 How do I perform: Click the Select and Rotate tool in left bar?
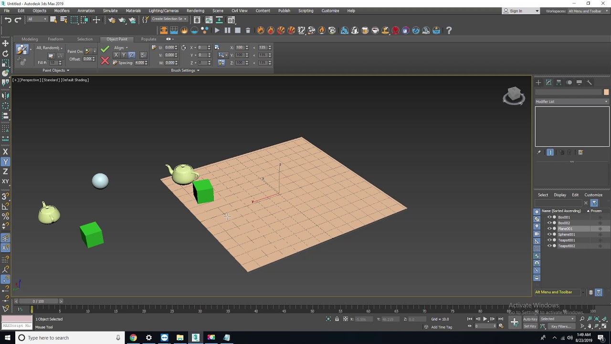(x=6, y=54)
